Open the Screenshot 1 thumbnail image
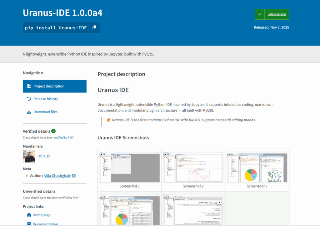This screenshot has height=226, width=320. point(129,167)
